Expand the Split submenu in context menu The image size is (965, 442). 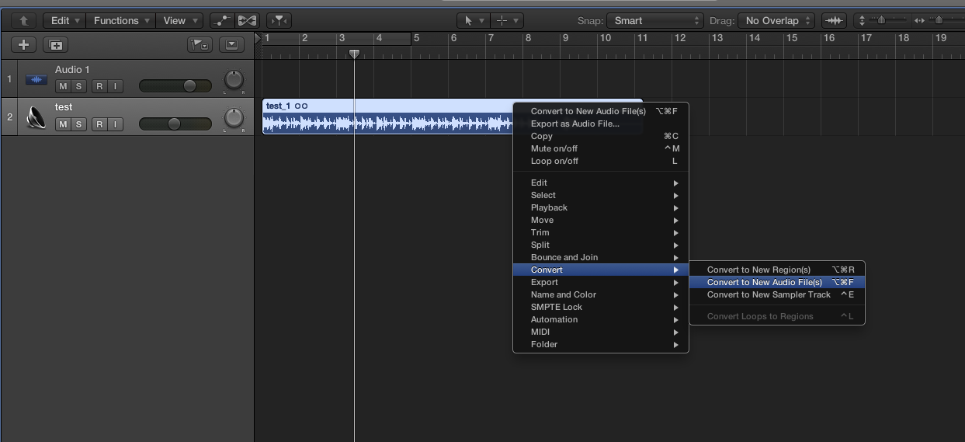pyautogui.click(x=601, y=245)
